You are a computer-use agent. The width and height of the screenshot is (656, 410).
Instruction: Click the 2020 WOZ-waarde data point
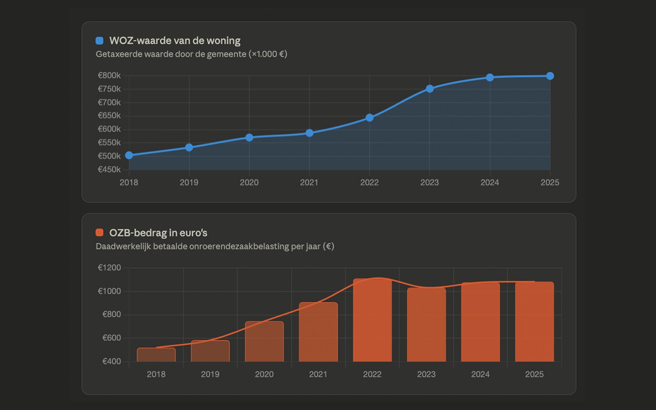tap(249, 137)
